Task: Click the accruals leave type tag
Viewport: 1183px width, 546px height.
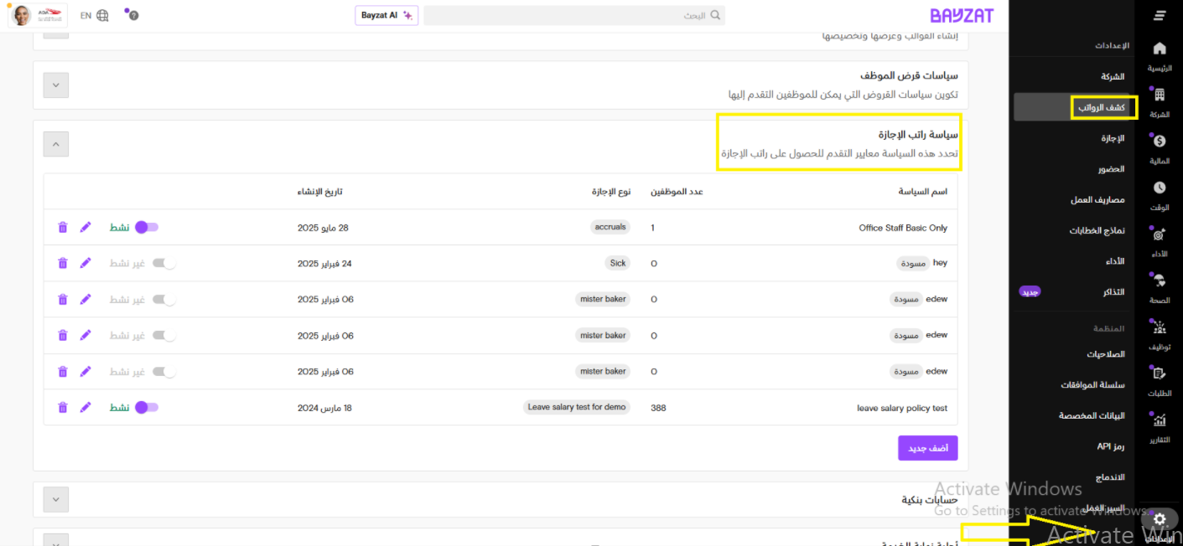Action: pos(610,227)
